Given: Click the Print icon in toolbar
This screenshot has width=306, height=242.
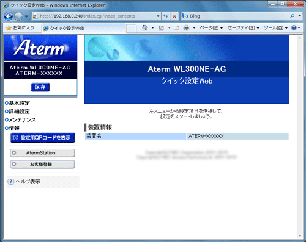Looking at the screenshot, I should [186, 28].
